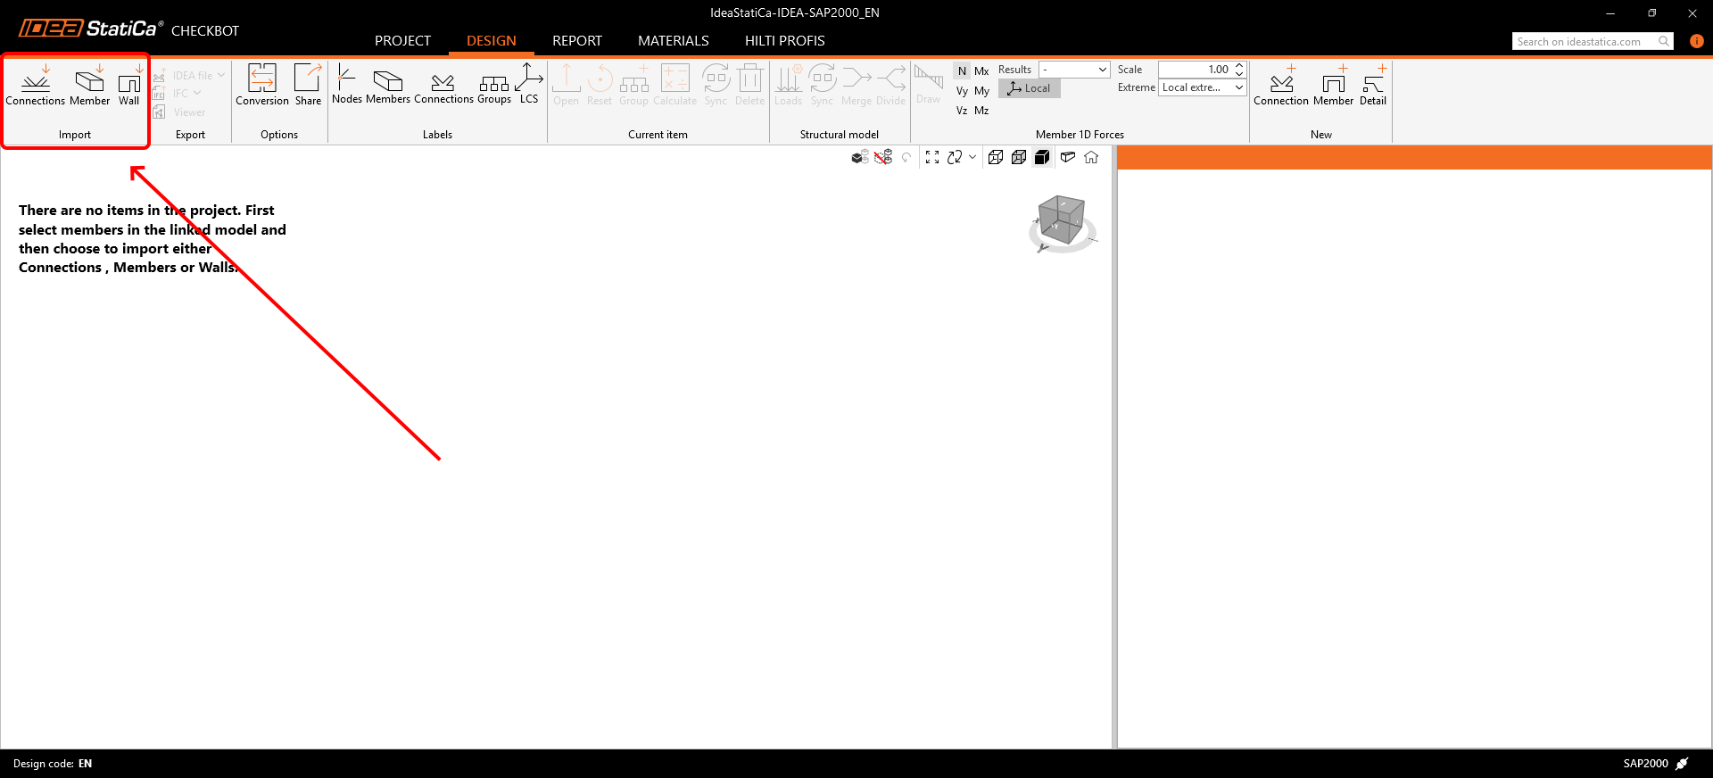Expand the Extreme dropdown
Viewport: 1713px width, 778px height.
(x=1202, y=87)
